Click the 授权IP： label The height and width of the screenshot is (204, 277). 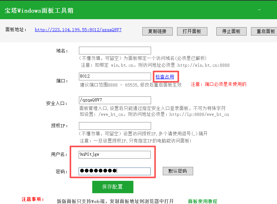pos(59,126)
